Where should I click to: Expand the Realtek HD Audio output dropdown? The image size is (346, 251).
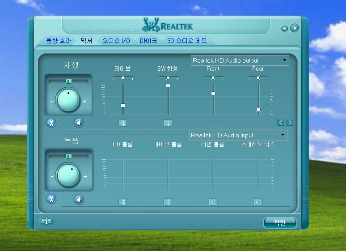tap(240, 60)
